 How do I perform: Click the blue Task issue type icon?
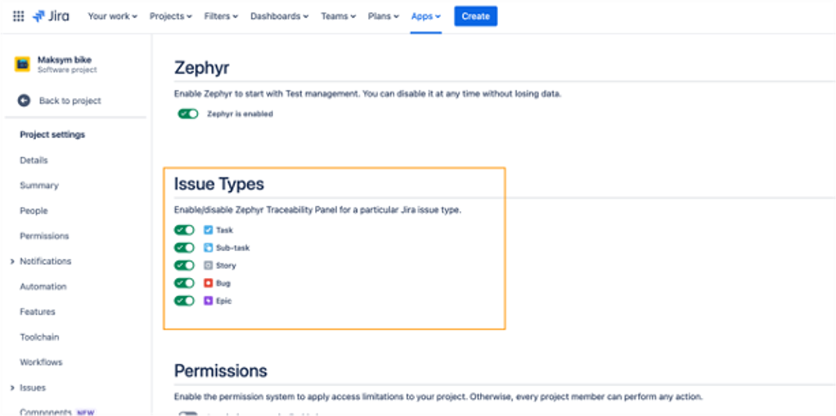tap(208, 230)
